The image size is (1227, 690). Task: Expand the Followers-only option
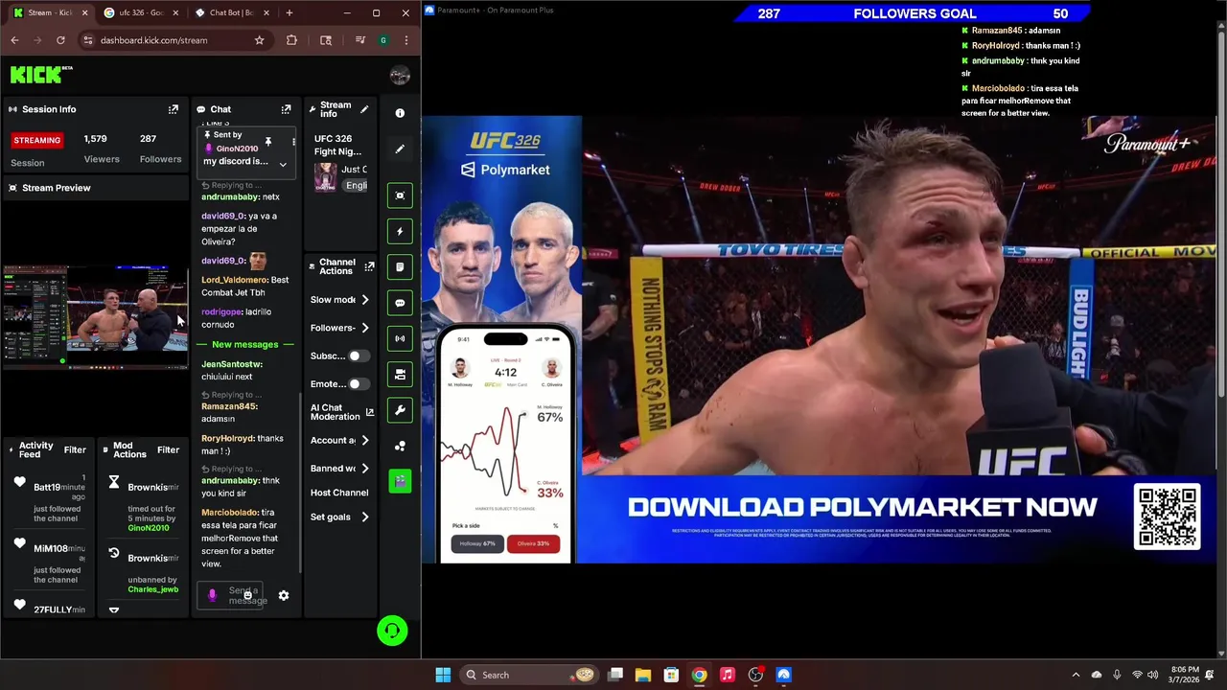pyautogui.click(x=364, y=328)
